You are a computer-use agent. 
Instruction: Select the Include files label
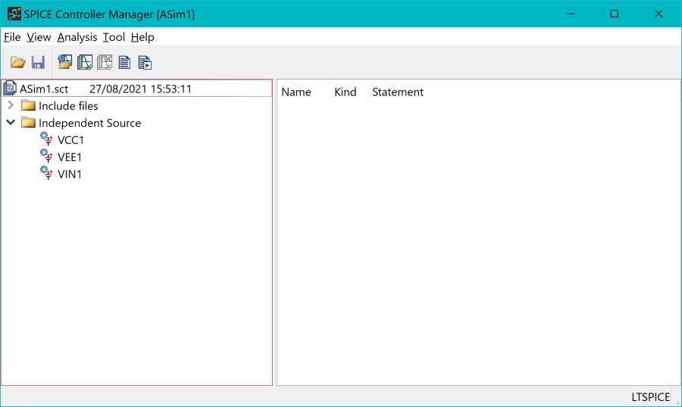pos(68,106)
